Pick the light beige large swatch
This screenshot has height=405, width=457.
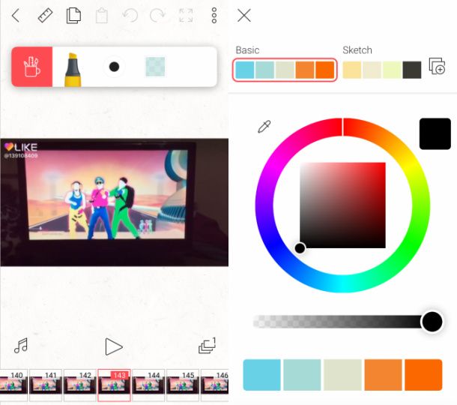click(342, 375)
